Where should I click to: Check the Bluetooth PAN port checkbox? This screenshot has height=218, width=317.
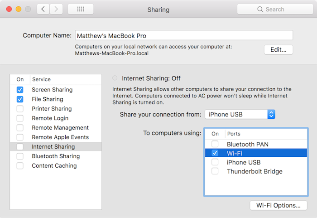click(x=215, y=144)
